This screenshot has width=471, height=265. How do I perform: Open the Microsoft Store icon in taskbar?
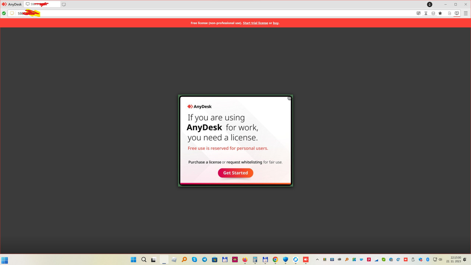pos(215,259)
